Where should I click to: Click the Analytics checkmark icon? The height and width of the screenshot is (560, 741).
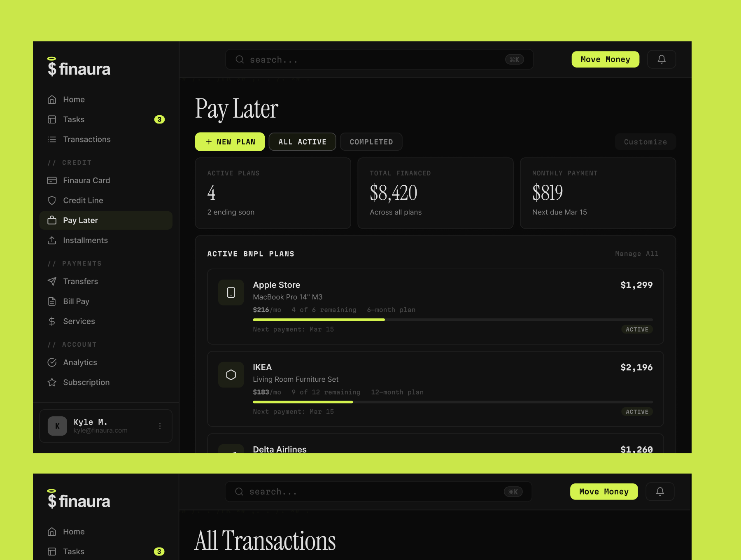[x=52, y=362]
